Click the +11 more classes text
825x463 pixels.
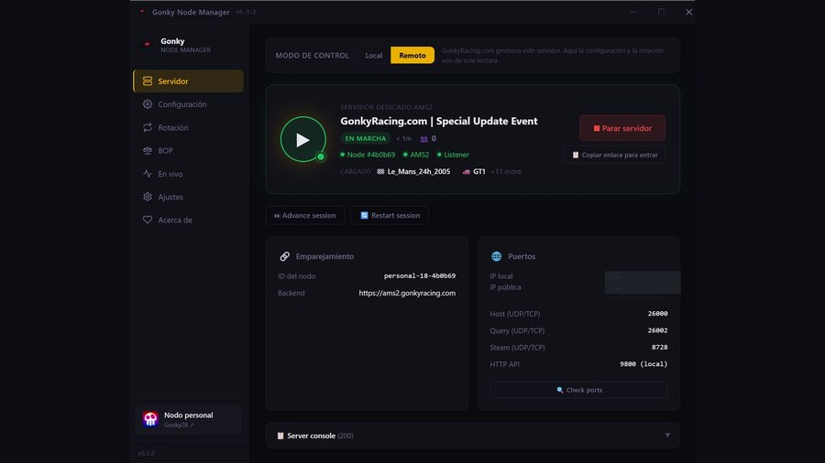(506, 172)
